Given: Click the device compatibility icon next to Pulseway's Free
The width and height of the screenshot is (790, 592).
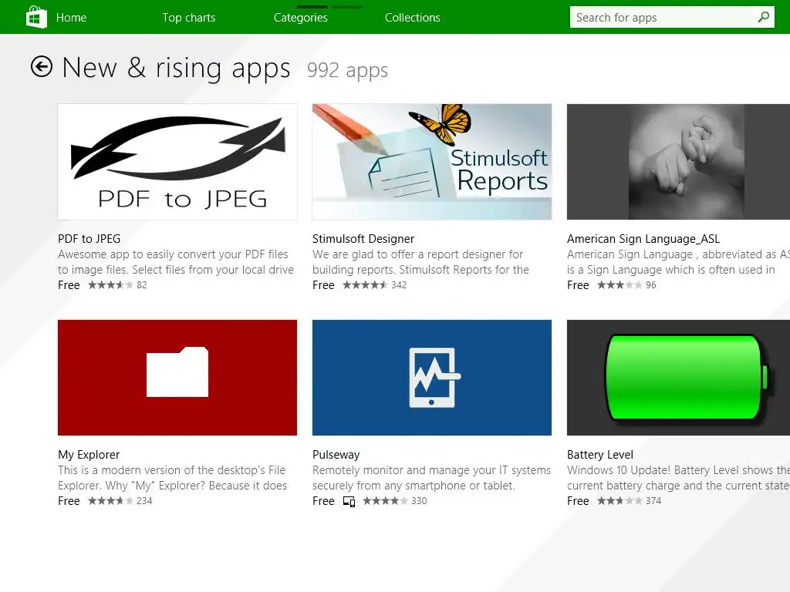Looking at the screenshot, I should [349, 501].
